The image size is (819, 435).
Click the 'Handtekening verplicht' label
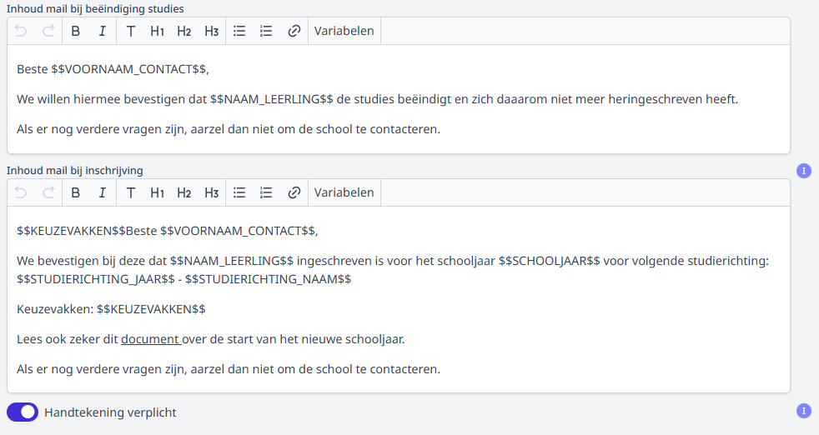coord(110,412)
